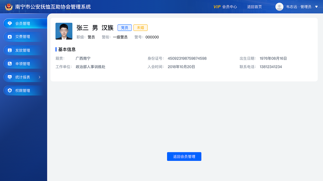The image size is (323, 181).
Task: Click the blue 基本信息 section marker
Action: tap(56, 49)
